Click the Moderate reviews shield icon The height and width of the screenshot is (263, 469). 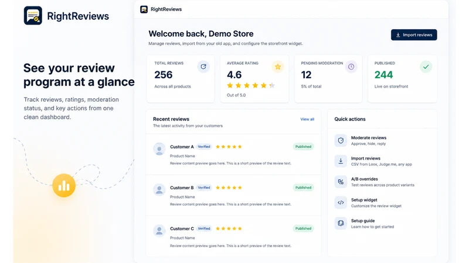(341, 140)
